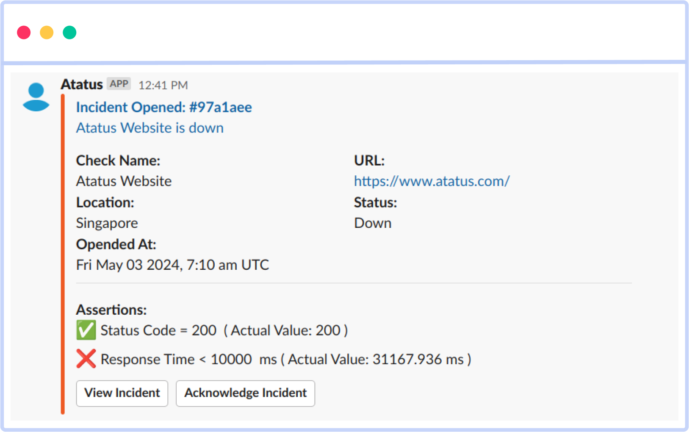Viewport: 689px width, 432px height.
Task: Click the Fri May 03 2024, 7:10 am UTC value
Action: click(173, 265)
